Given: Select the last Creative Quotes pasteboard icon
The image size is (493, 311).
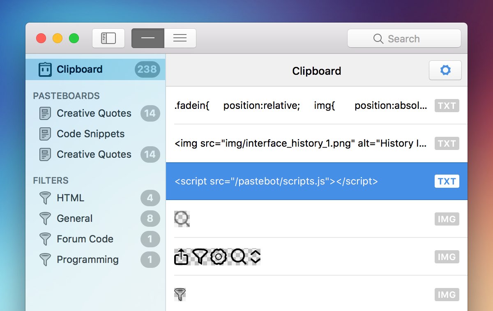Looking at the screenshot, I should (x=45, y=154).
